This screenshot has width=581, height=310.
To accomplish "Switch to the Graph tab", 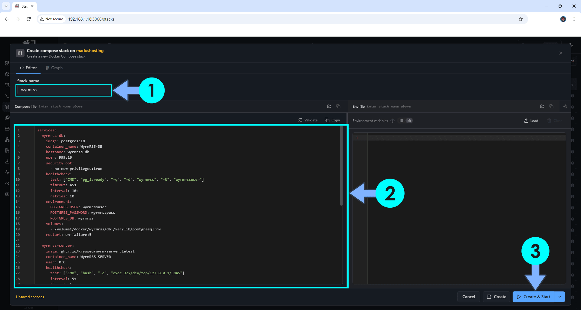I will coord(54,68).
